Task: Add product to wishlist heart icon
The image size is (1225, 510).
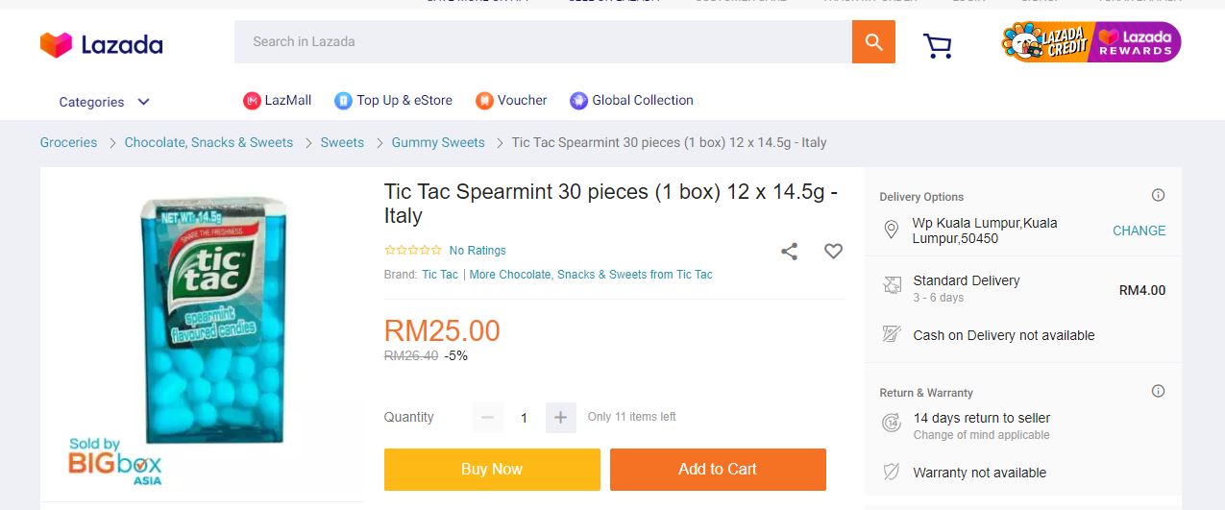Action: coord(833,252)
